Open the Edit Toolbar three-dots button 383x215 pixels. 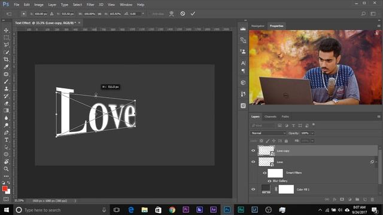pos(6,176)
